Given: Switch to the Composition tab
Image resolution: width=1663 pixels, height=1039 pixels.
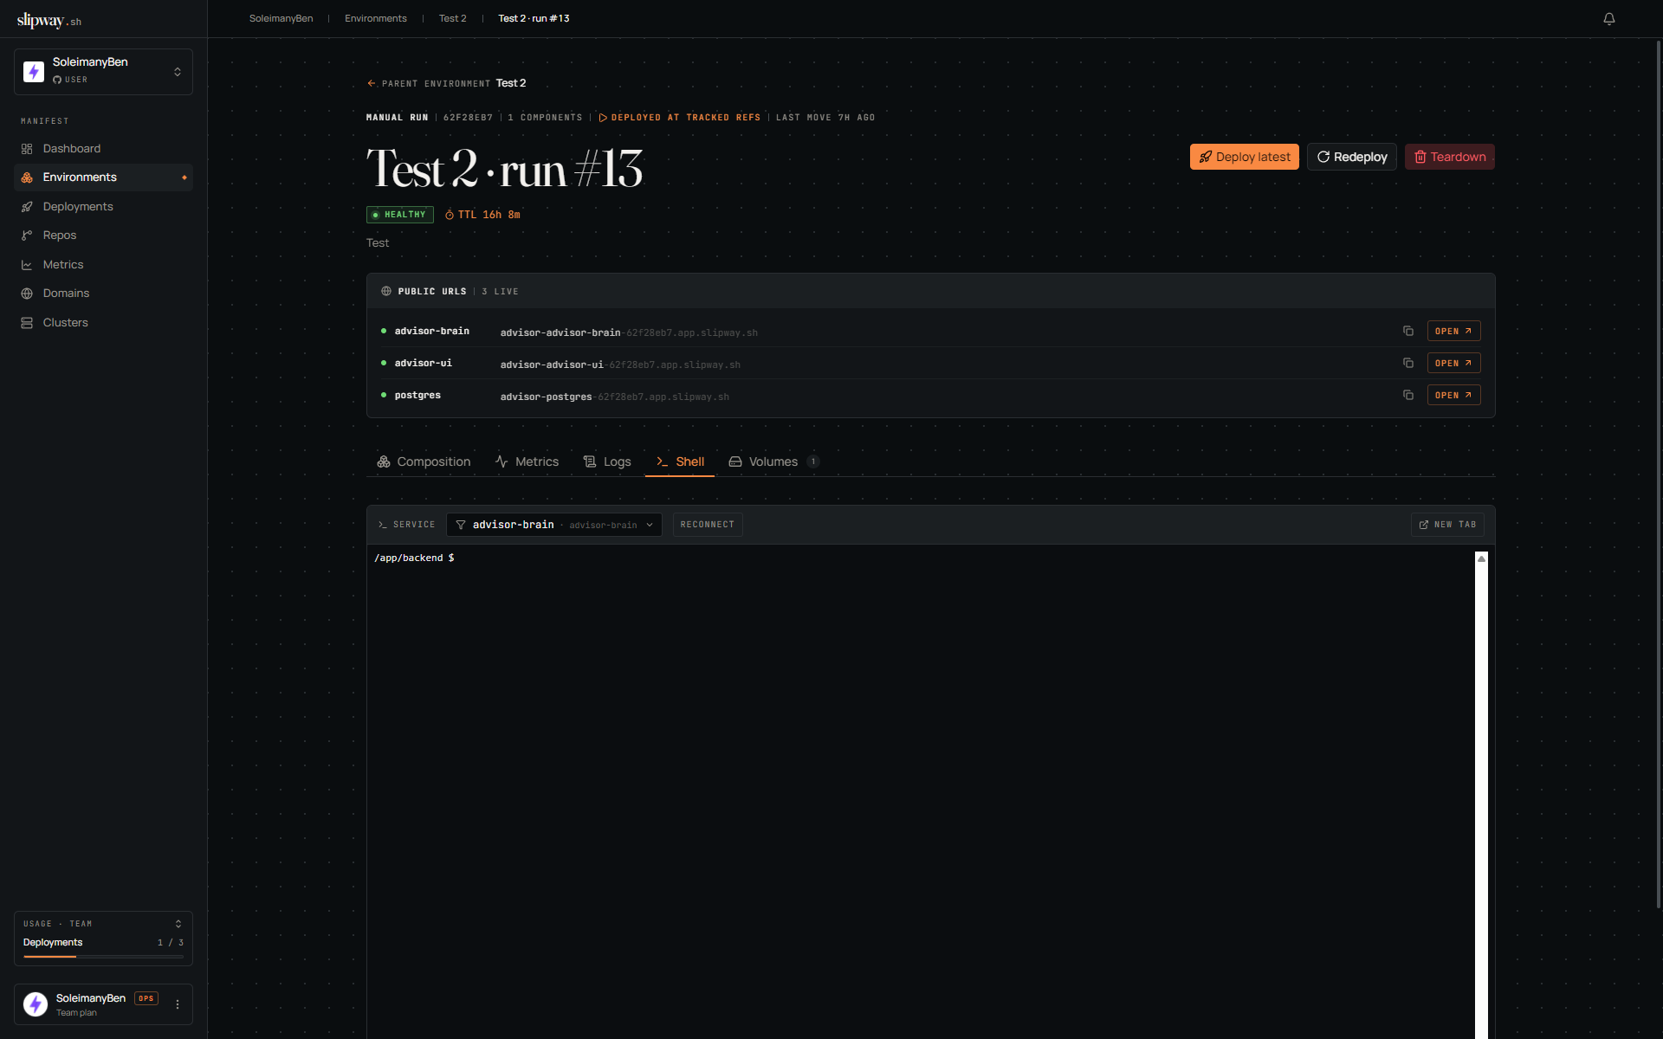Looking at the screenshot, I should click(424, 461).
